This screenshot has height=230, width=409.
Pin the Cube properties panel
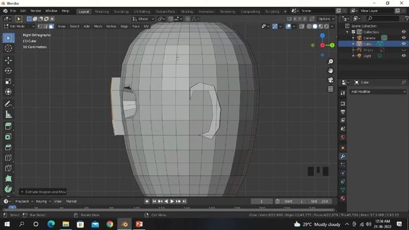[403, 82]
